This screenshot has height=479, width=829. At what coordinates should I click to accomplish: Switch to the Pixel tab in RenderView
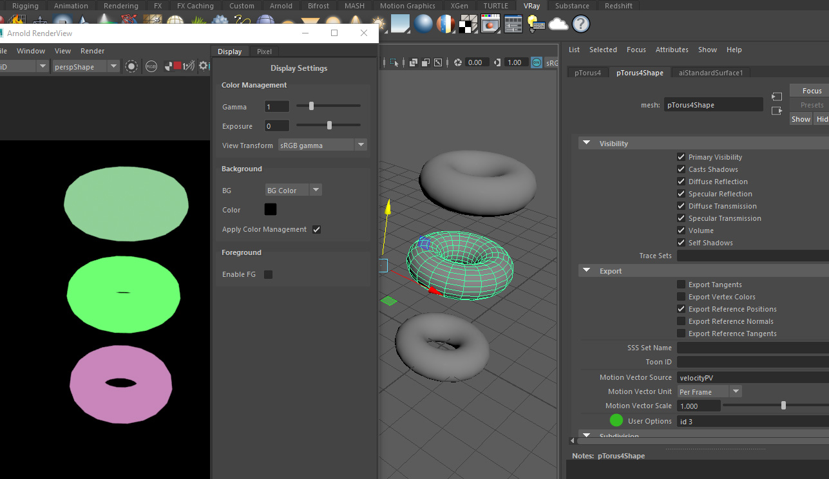(x=263, y=51)
